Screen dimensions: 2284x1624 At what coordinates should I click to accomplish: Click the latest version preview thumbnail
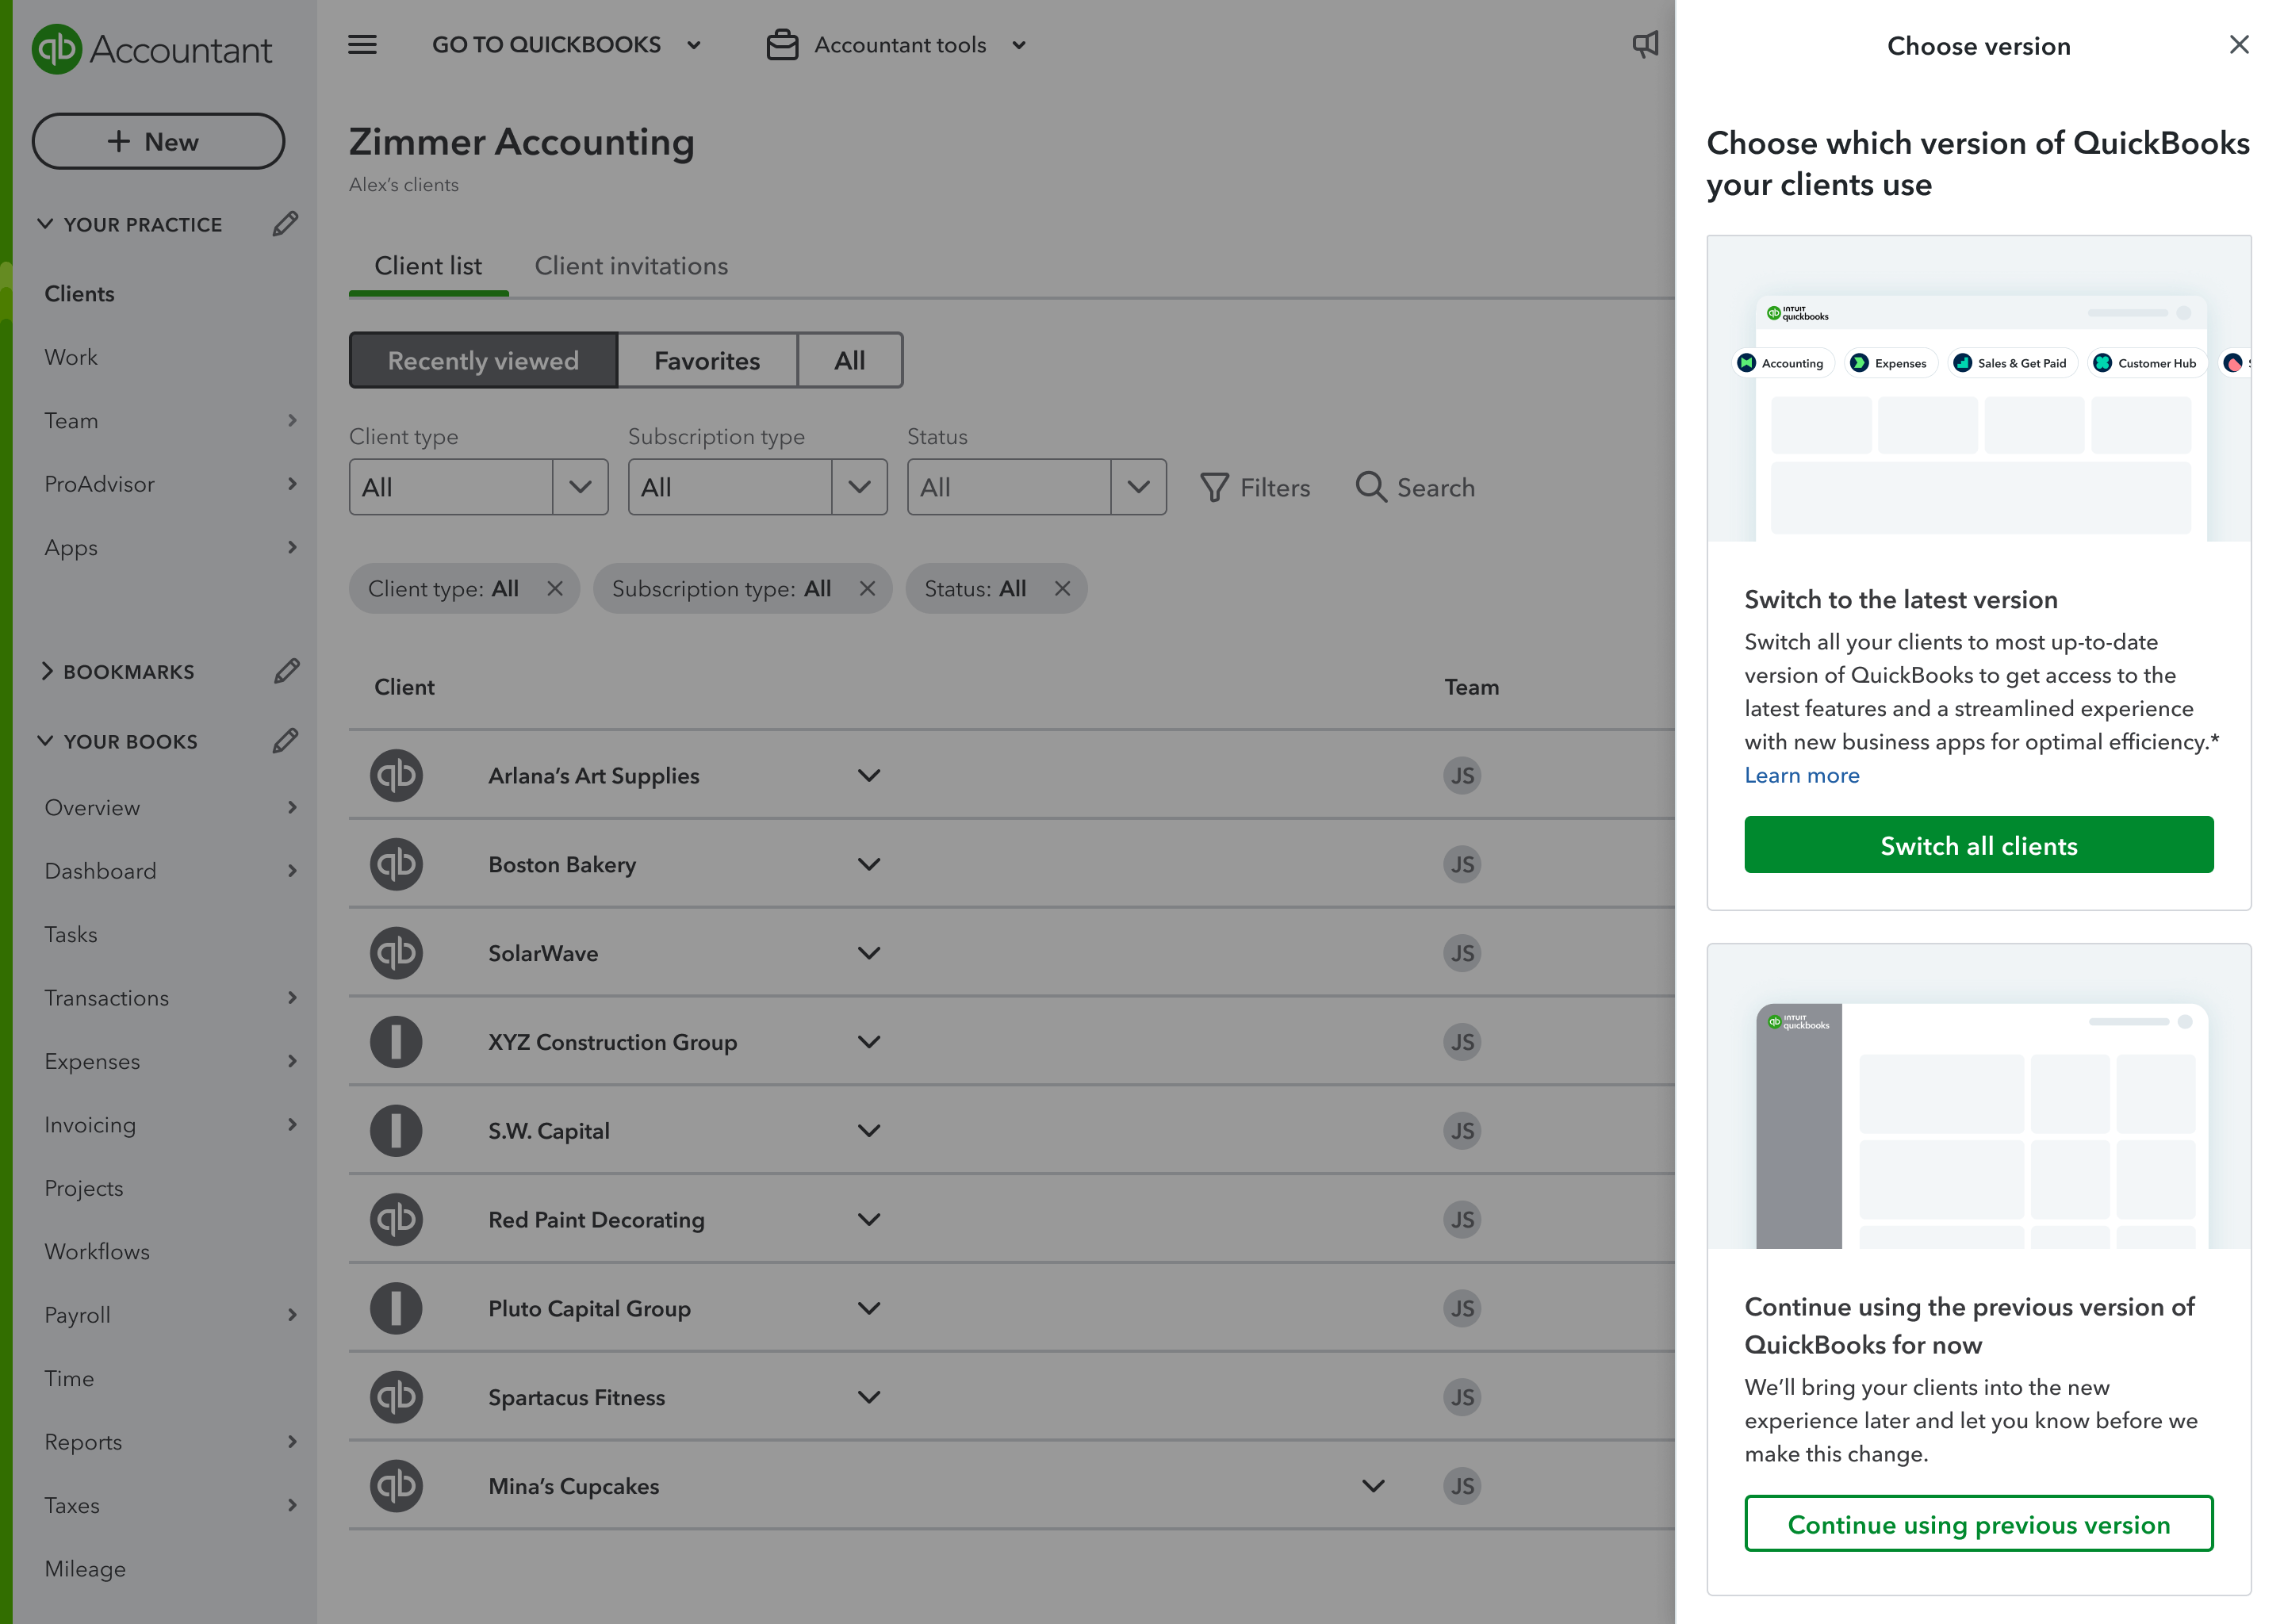[x=1979, y=389]
